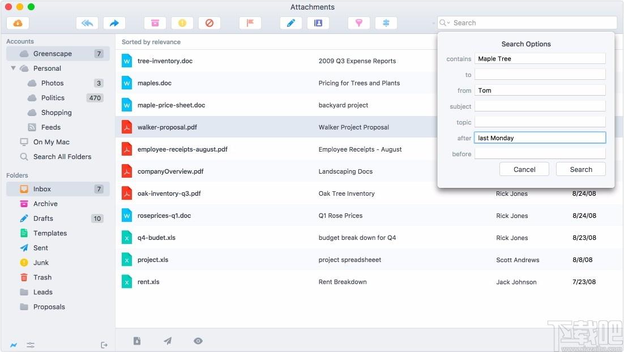Screen dimensions: 624x352
Task: Click Cancel in Search Options
Action: tap(524, 169)
